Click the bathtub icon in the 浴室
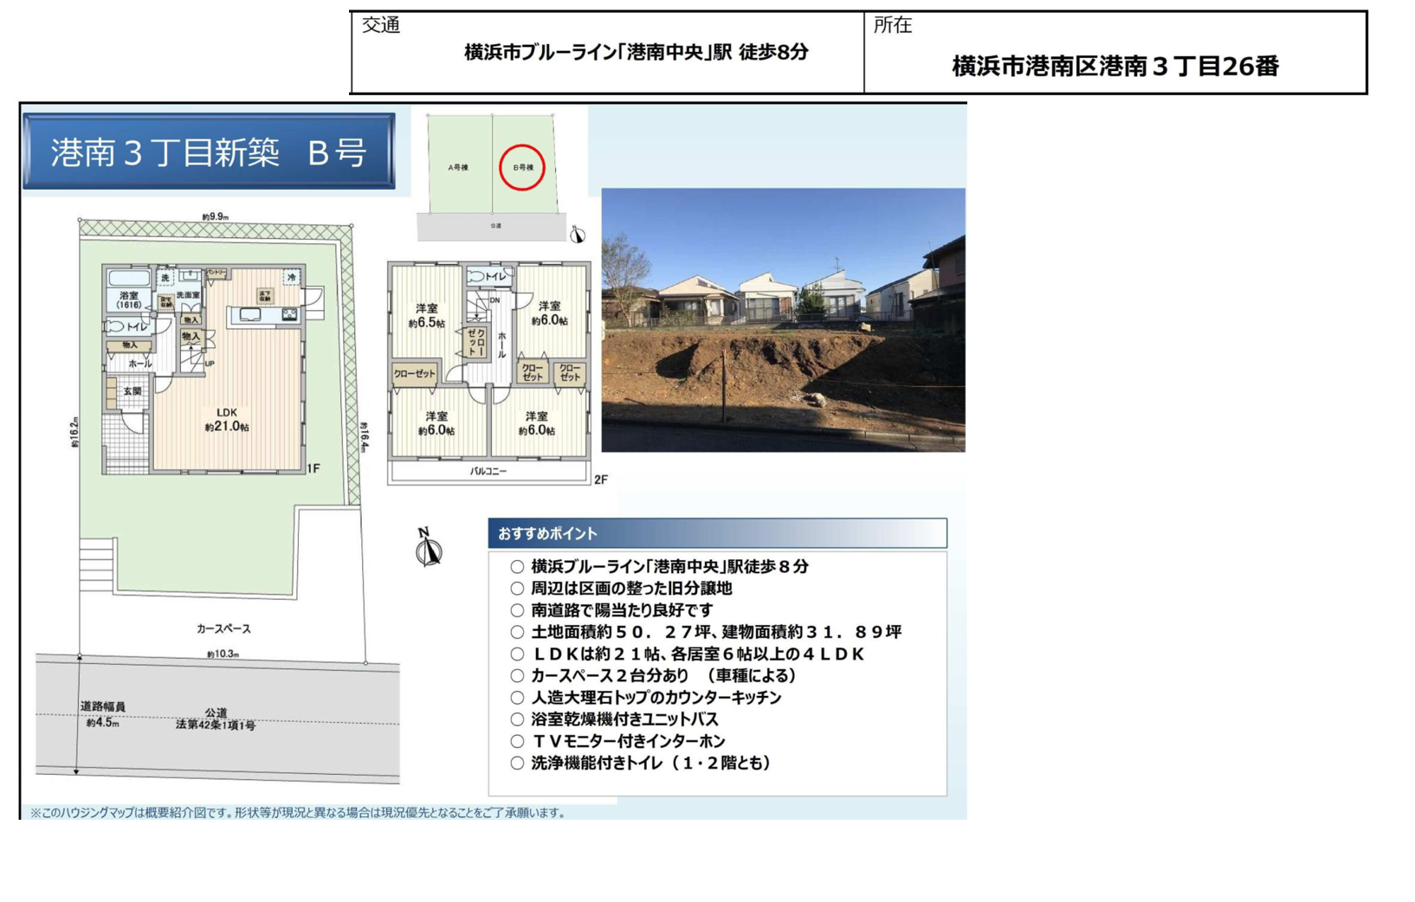This screenshot has height=902, width=1415. (129, 278)
